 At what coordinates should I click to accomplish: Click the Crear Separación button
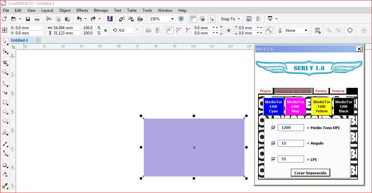pos(310,173)
